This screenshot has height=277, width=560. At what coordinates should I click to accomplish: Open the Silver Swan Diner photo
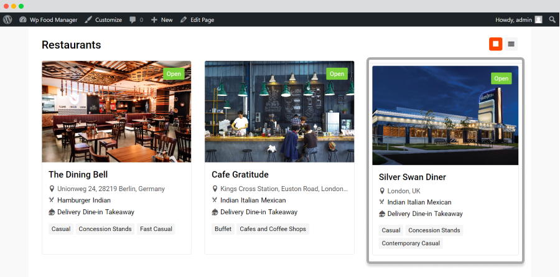pos(446,115)
